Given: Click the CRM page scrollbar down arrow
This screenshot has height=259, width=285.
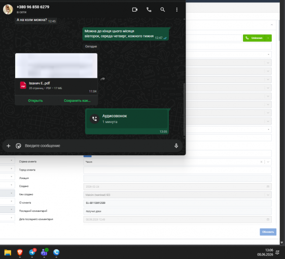Looking at the screenshot, I should (282, 242).
